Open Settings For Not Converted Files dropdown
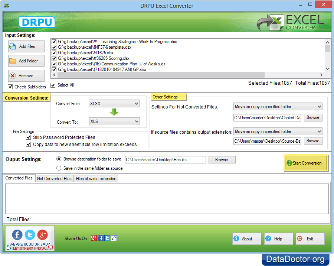Screen dimensions: 334x266 pos(278,107)
